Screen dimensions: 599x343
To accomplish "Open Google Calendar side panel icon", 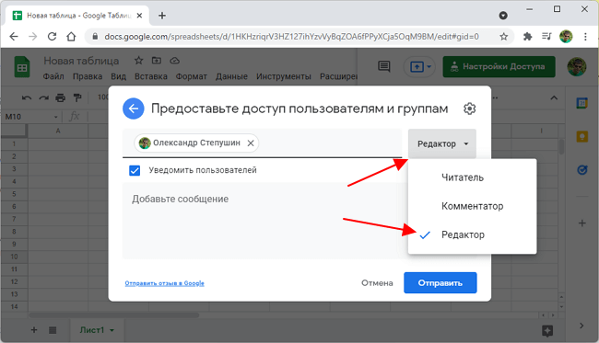I will pos(581,103).
